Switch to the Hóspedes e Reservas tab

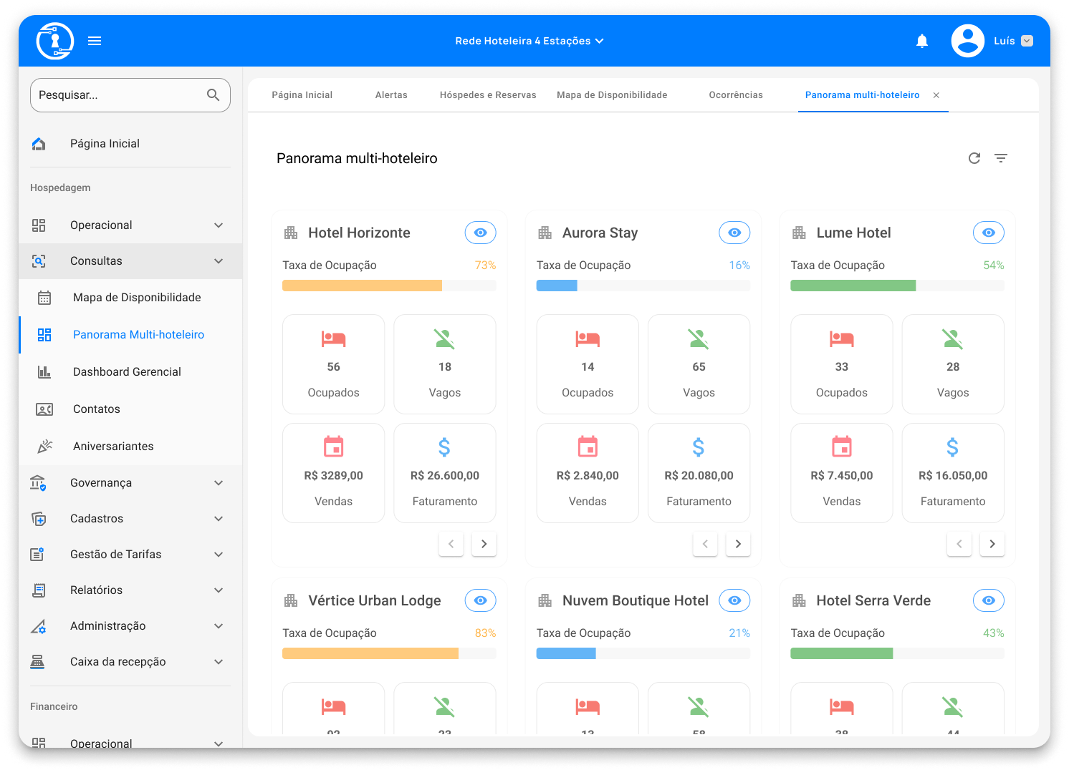click(x=488, y=95)
